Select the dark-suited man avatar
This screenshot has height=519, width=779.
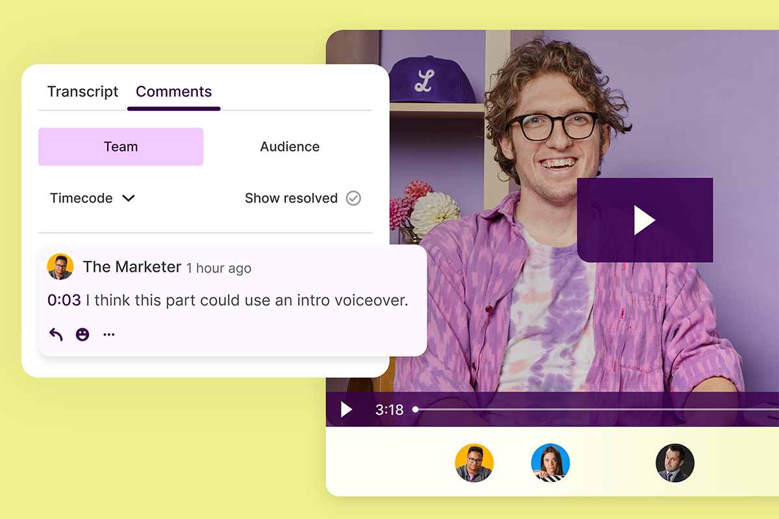coord(675,463)
